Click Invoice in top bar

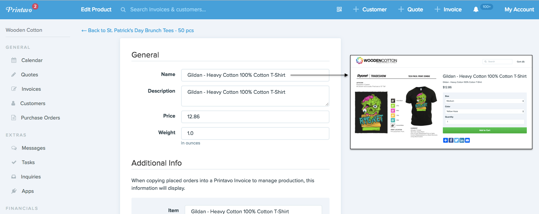[x=453, y=9]
